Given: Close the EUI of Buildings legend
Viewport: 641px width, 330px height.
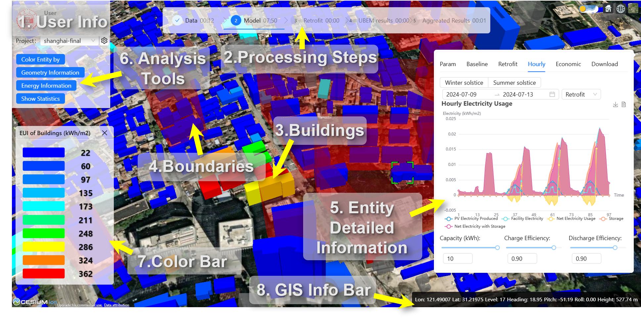Looking at the screenshot, I should [105, 133].
